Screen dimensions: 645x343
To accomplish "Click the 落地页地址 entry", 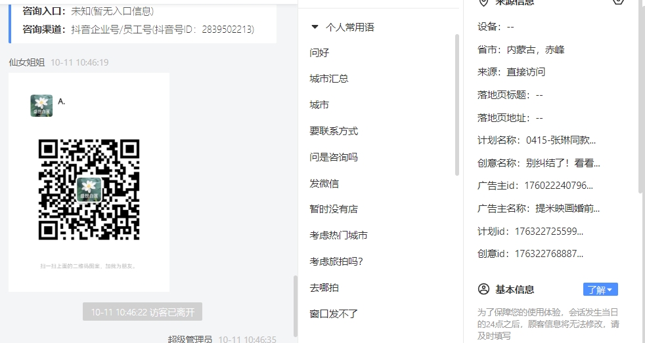I will point(510,118).
